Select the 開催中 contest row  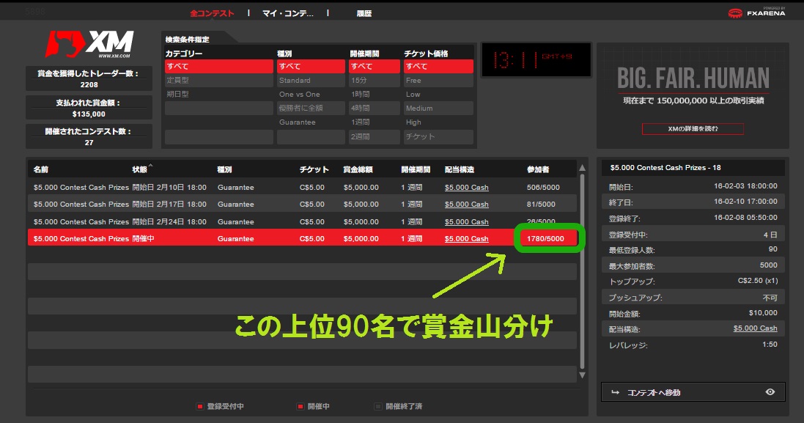click(303, 238)
